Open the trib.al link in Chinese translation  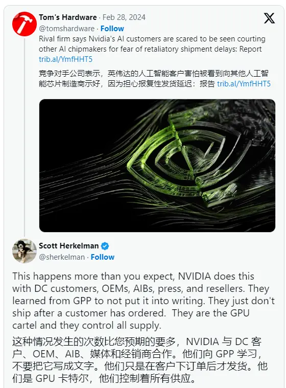[244, 84]
